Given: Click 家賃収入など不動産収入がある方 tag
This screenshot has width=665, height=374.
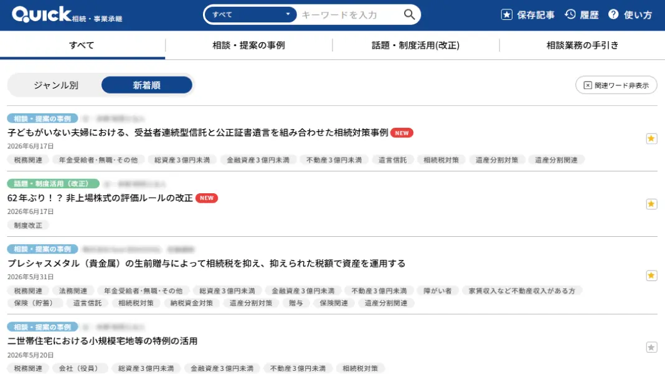Looking at the screenshot, I should coord(522,291).
